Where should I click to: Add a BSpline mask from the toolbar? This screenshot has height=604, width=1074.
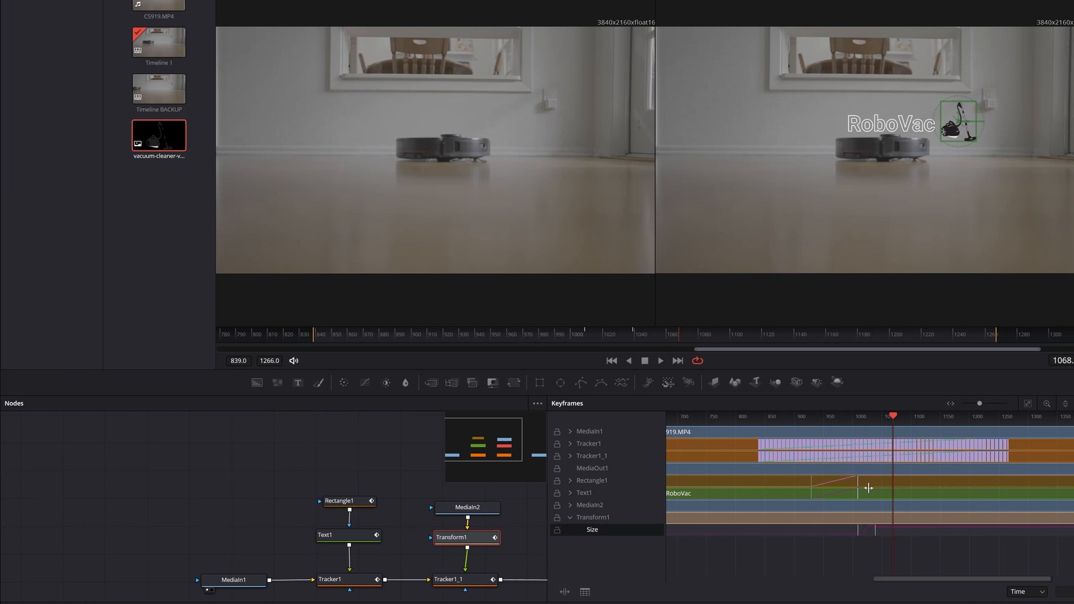click(601, 383)
